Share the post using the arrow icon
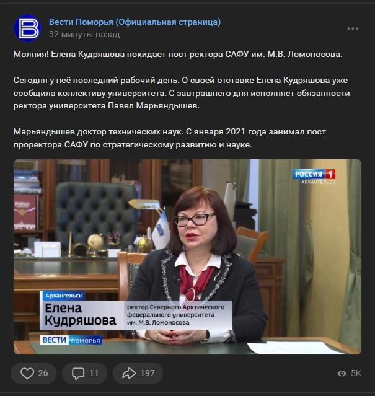 pyautogui.click(x=129, y=373)
